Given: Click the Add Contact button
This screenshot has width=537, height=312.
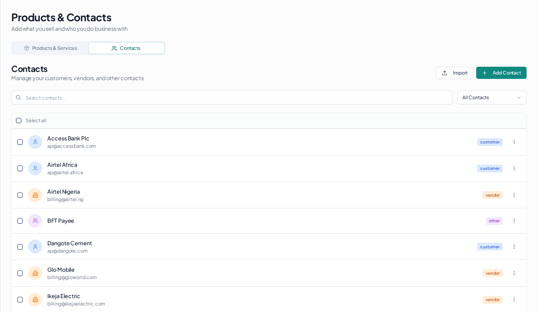Looking at the screenshot, I should click(501, 73).
